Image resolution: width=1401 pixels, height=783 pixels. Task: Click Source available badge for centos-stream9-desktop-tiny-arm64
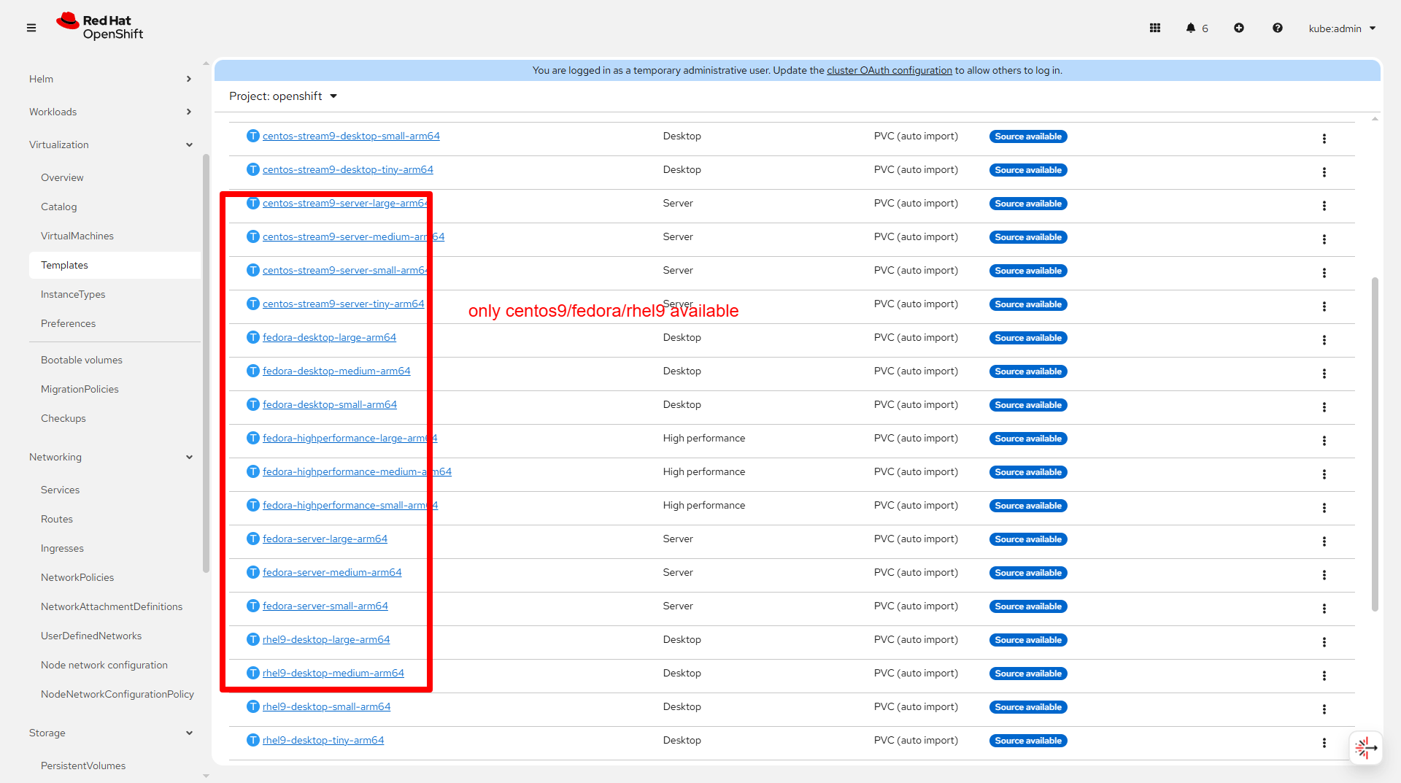(x=1028, y=170)
